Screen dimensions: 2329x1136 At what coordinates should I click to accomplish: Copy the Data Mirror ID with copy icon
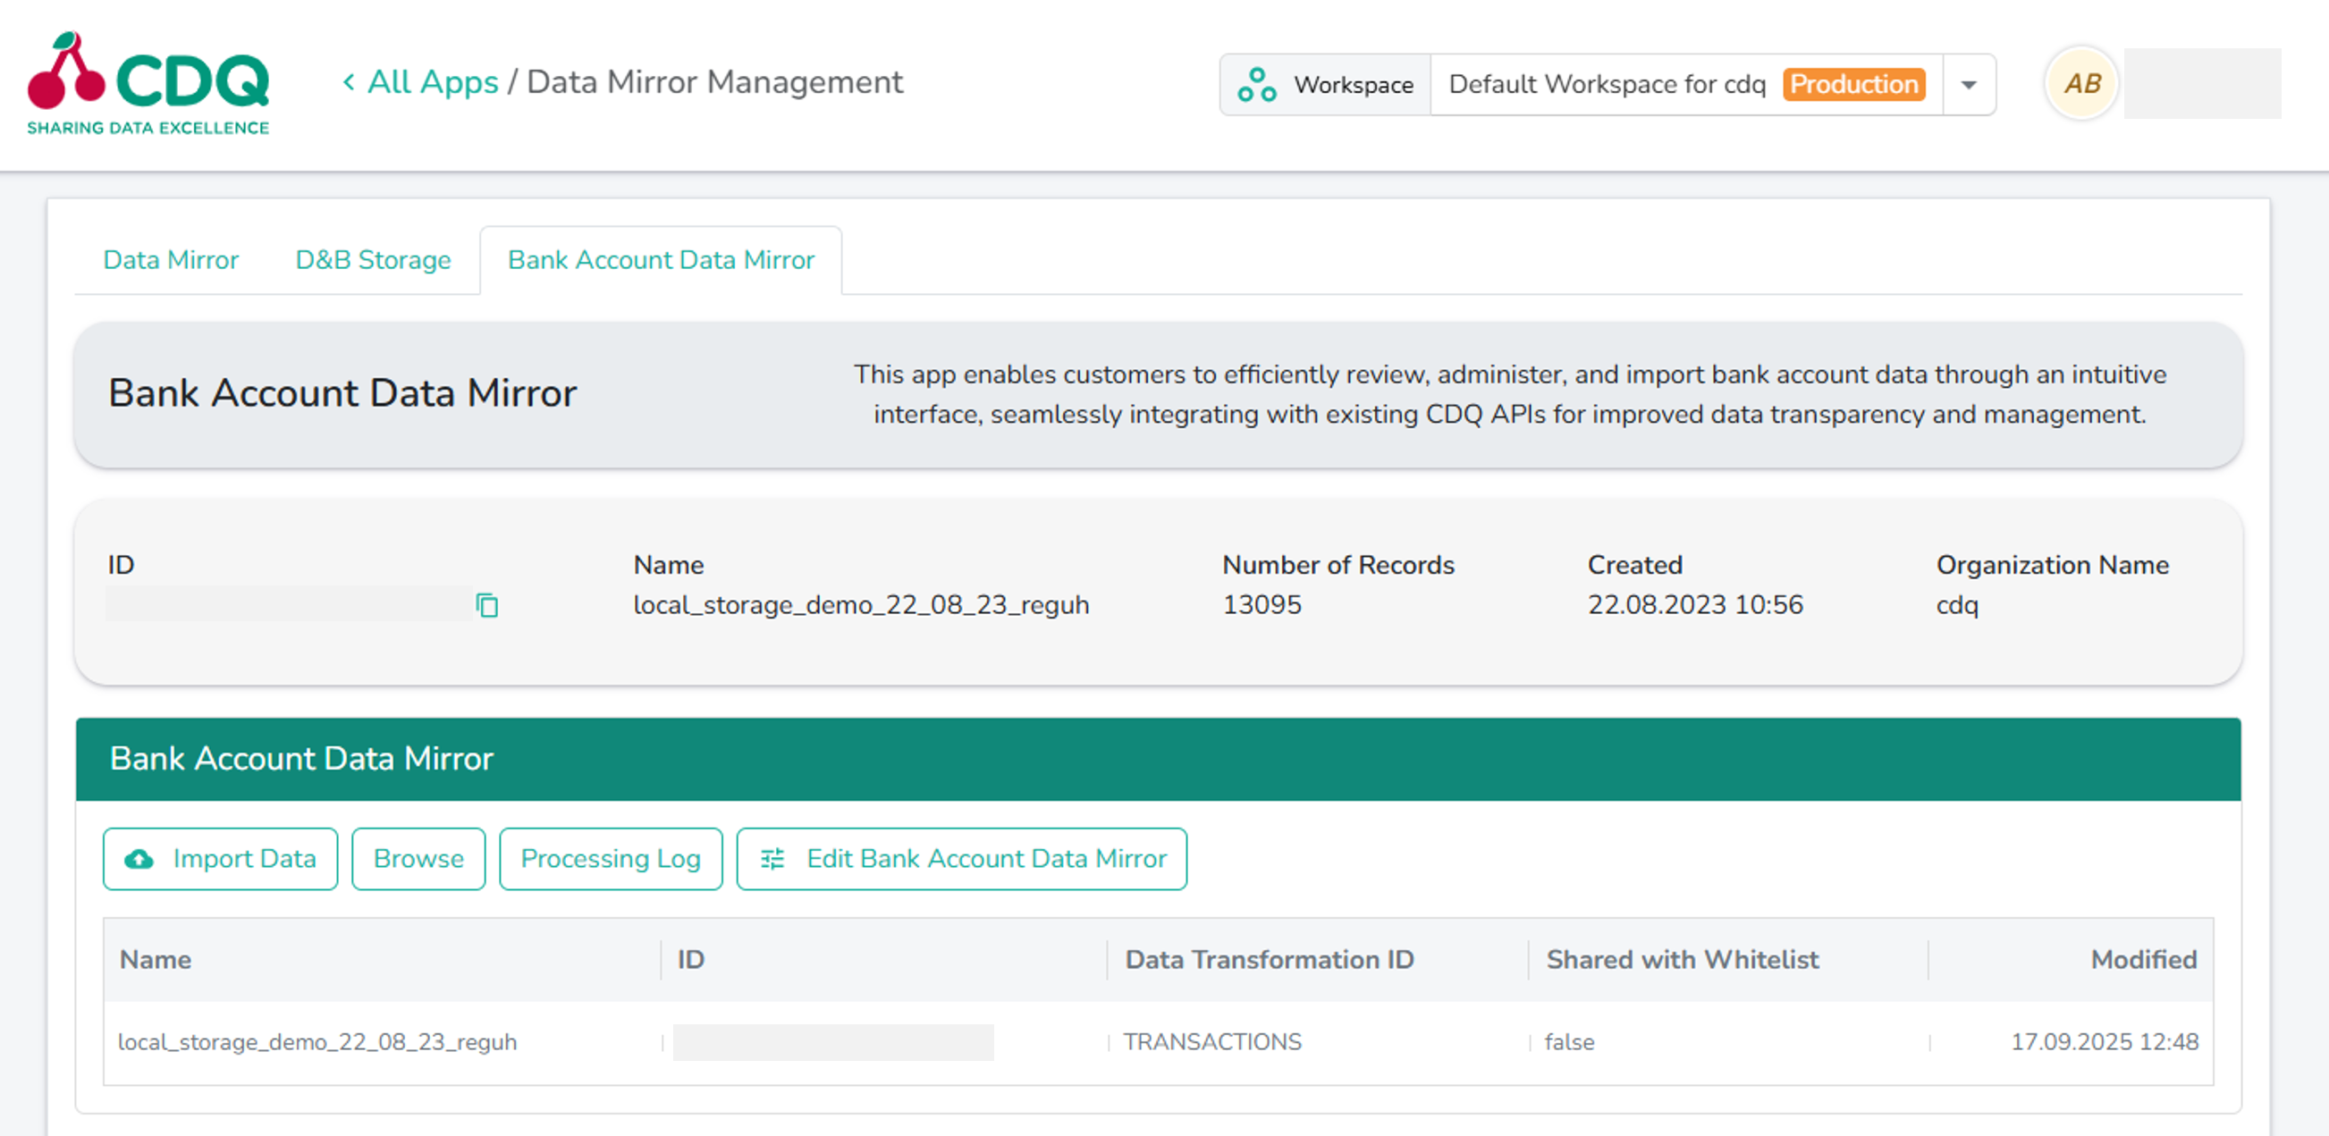pyautogui.click(x=486, y=604)
